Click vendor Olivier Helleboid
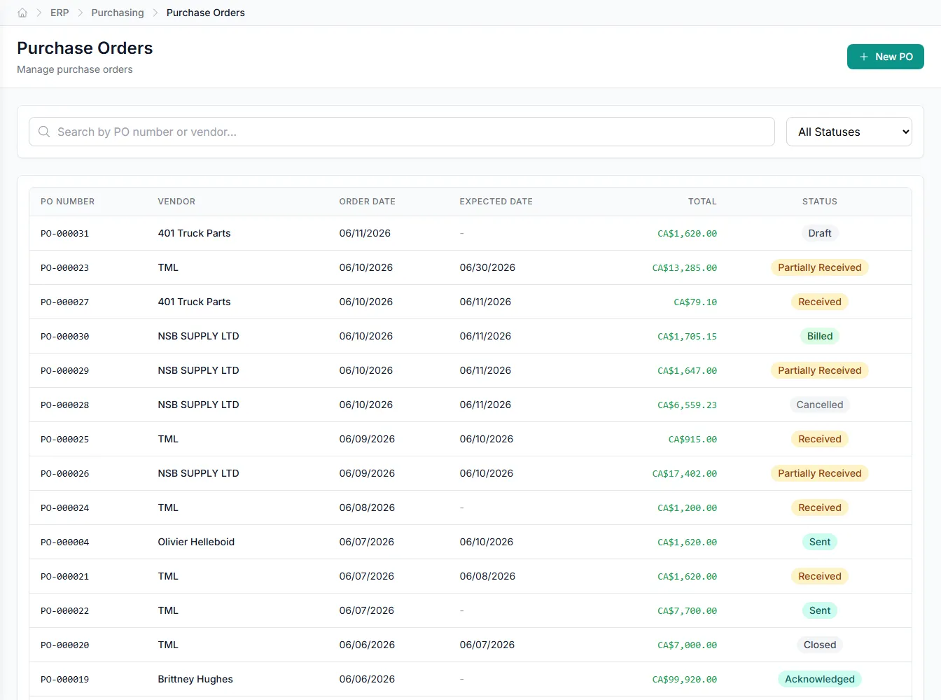The width and height of the screenshot is (941, 700). (x=196, y=542)
